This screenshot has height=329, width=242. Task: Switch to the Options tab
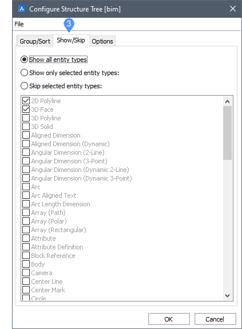tap(102, 41)
